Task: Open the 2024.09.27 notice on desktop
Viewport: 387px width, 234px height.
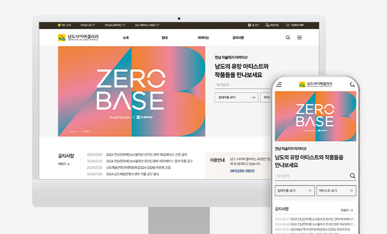Action: (137, 155)
